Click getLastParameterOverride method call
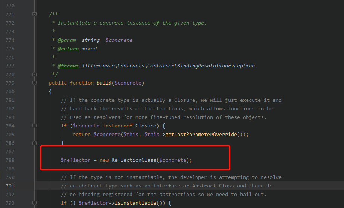 (x=201, y=134)
